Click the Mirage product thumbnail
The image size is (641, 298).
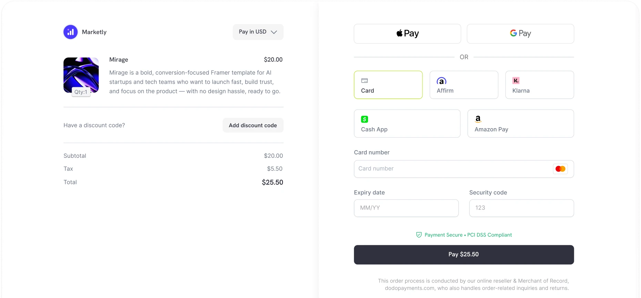point(81,75)
